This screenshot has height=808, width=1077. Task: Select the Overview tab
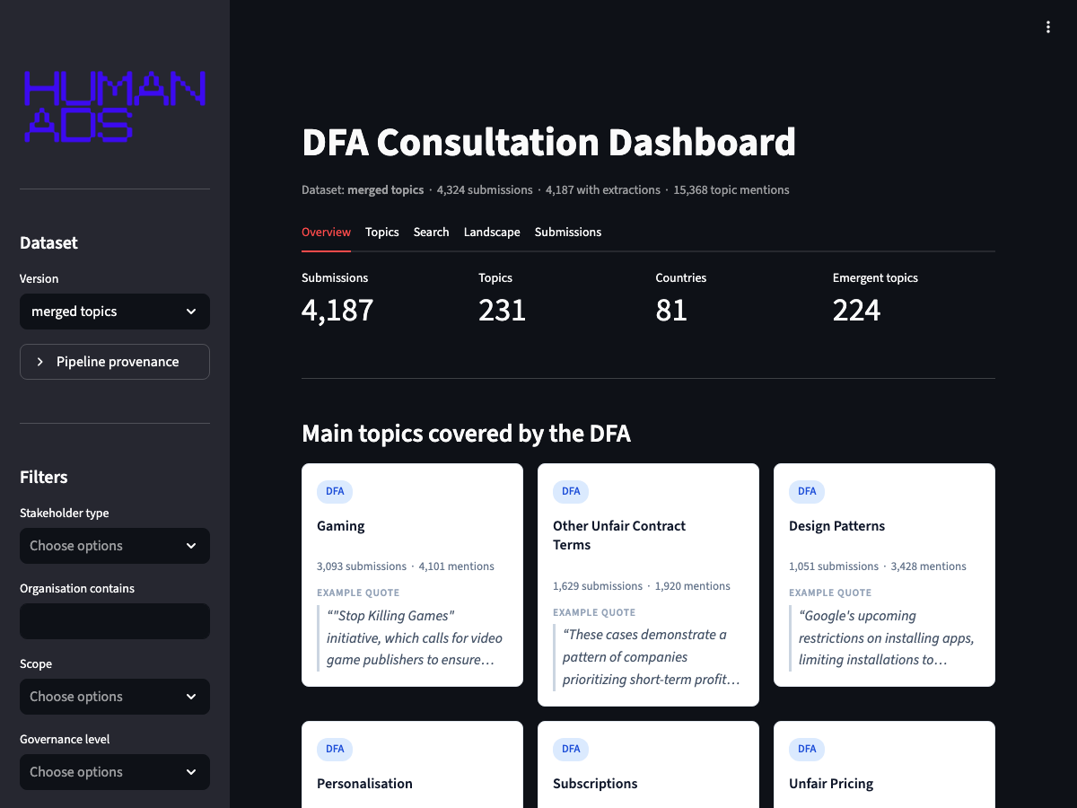pyautogui.click(x=326, y=232)
